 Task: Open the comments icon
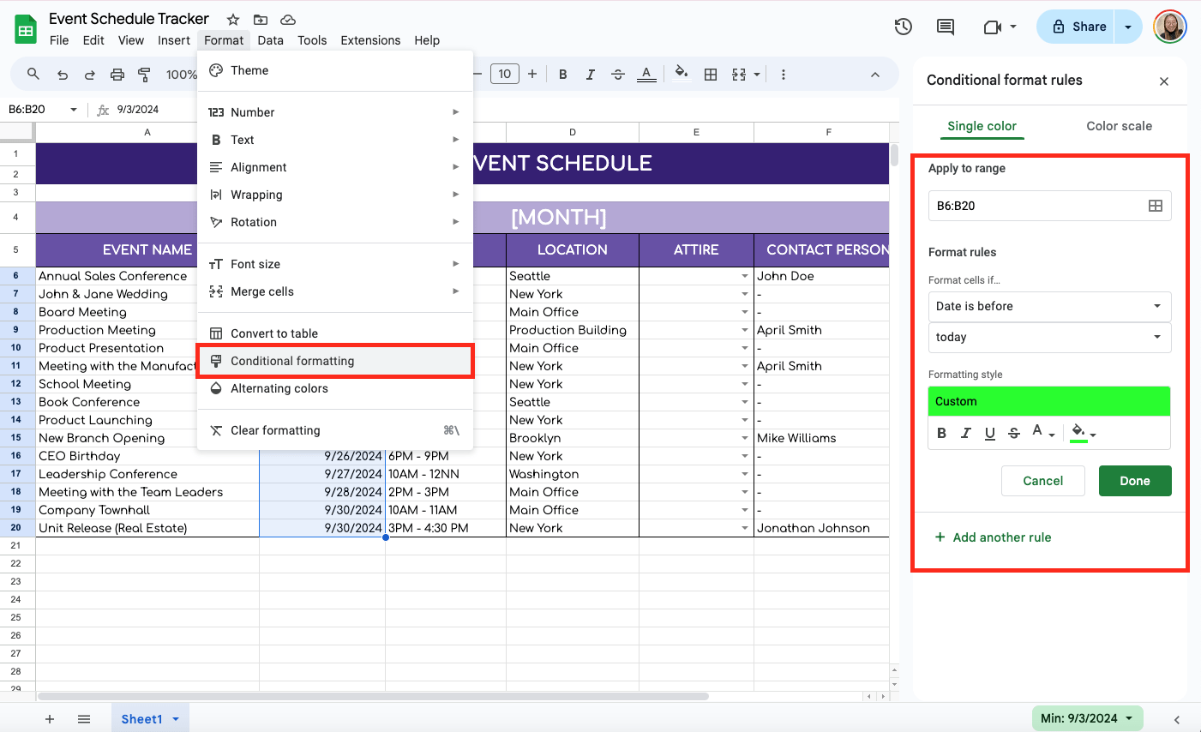tap(946, 27)
